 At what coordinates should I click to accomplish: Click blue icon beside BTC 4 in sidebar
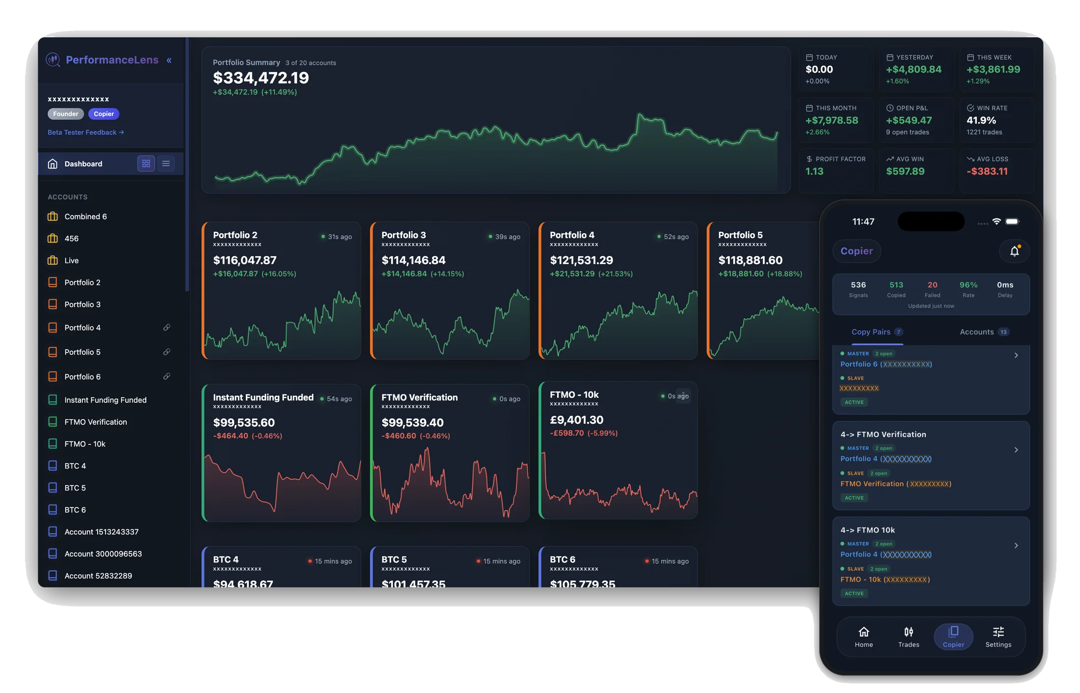click(x=53, y=466)
